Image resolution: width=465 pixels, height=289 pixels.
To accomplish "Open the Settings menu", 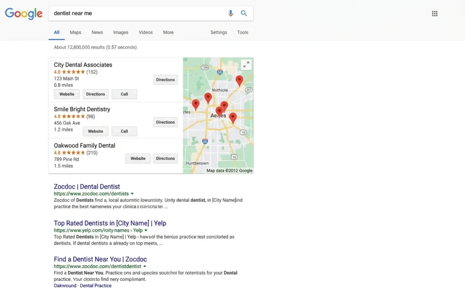I will pos(218,32).
